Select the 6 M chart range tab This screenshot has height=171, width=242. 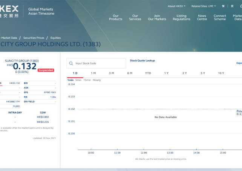click(x=130, y=73)
